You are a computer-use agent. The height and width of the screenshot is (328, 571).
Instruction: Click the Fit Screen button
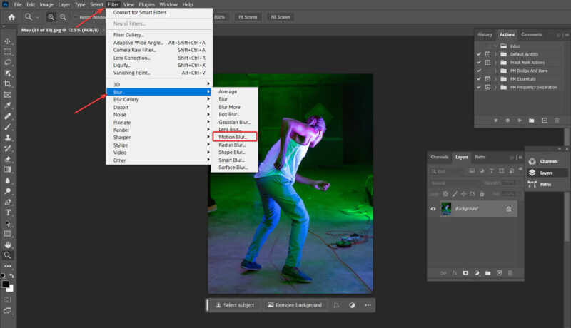[x=248, y=17]
